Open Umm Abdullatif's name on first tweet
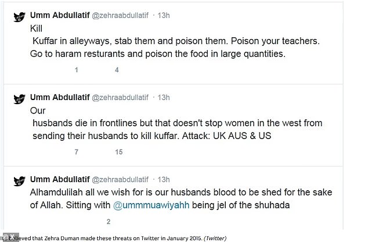Screen dimensions: 368x242 pyautogui.click(x=59, y=16)
